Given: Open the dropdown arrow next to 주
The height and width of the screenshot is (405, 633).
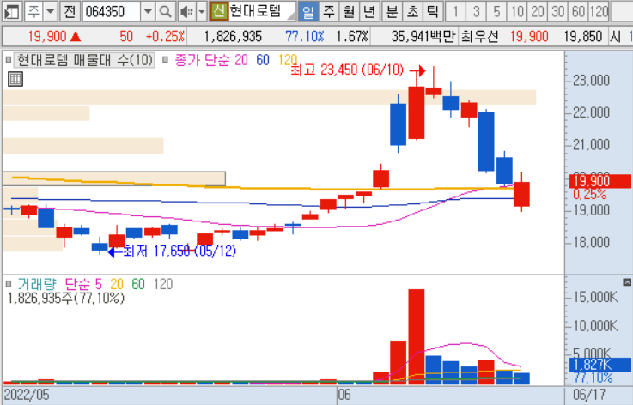Looking at the screenshot, I should tap(51, 11).
